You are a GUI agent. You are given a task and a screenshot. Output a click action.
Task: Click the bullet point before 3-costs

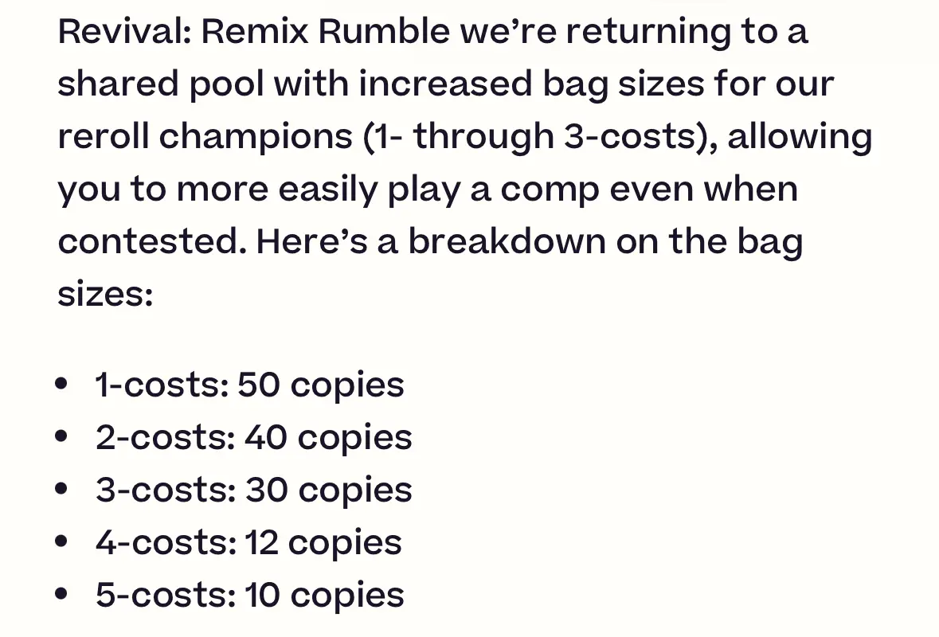pos(61,489)
